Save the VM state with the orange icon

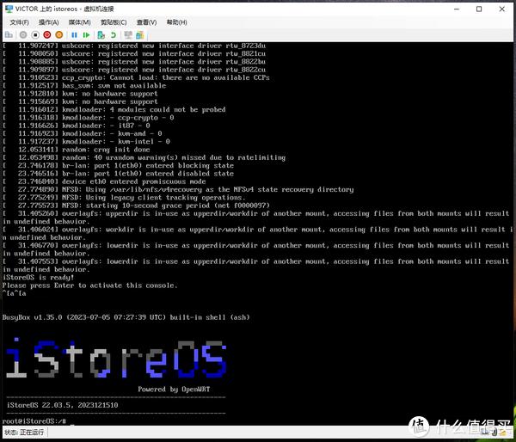(58, 35)
